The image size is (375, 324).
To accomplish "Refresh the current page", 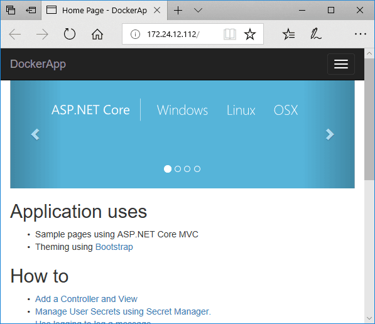I will [70, 34].
